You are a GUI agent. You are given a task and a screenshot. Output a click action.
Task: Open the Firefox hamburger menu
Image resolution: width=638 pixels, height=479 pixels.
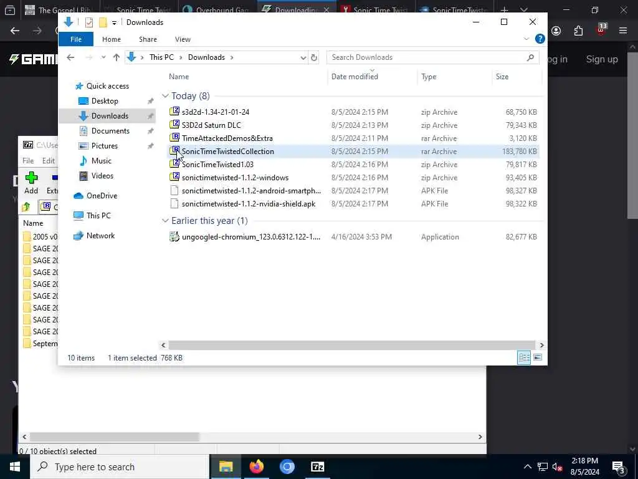tap(623, 31)
